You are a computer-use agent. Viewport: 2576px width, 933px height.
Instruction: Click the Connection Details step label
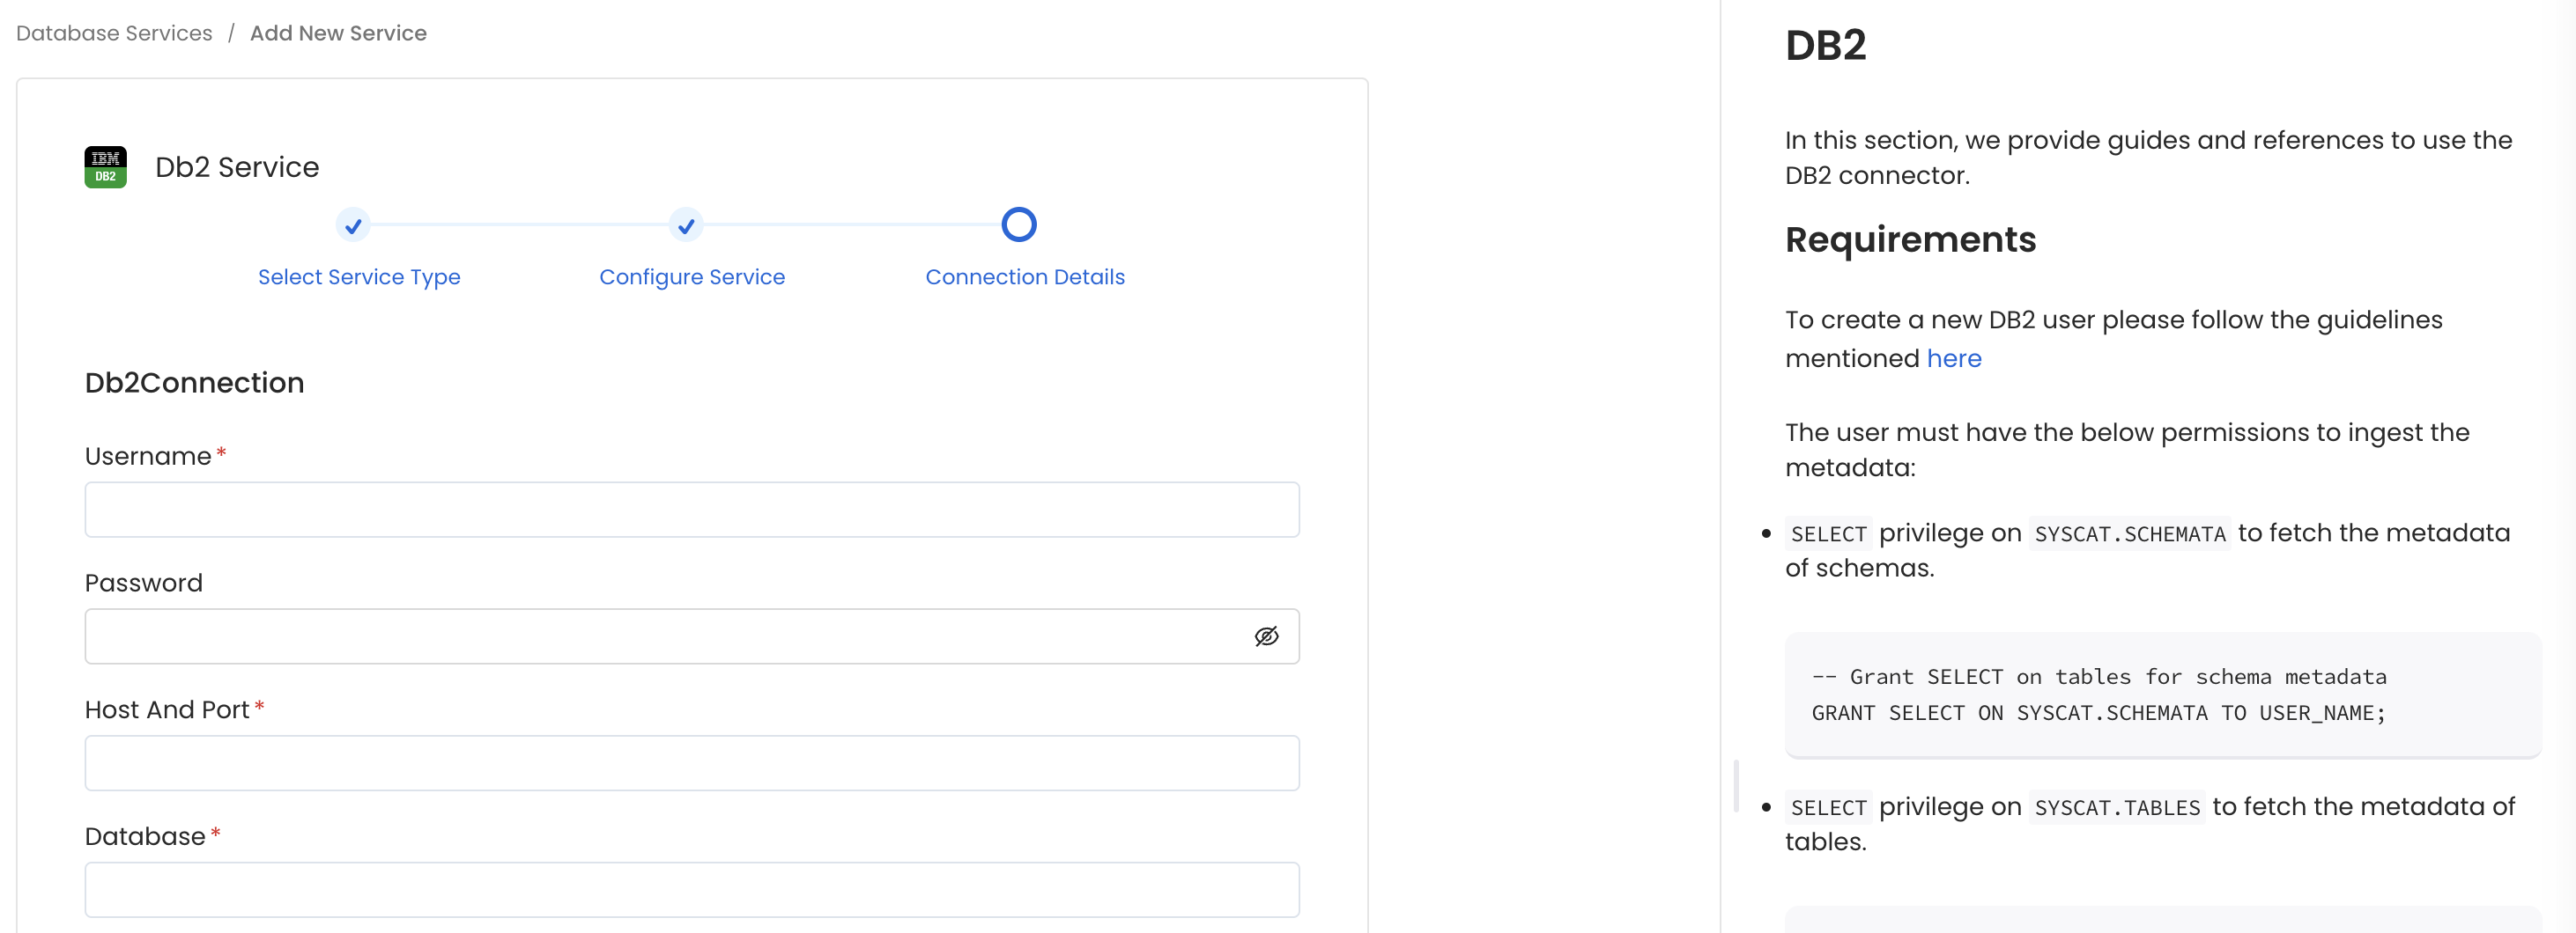(1024, 276)
